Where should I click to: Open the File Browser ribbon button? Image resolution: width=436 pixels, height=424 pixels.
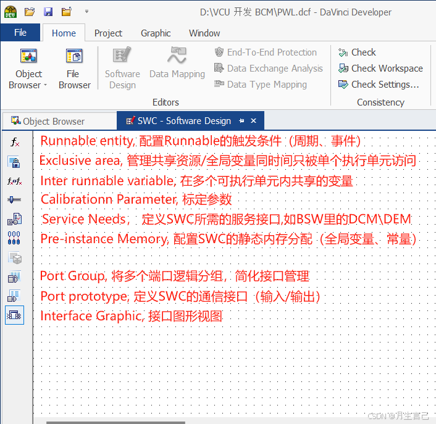point(75,69)
